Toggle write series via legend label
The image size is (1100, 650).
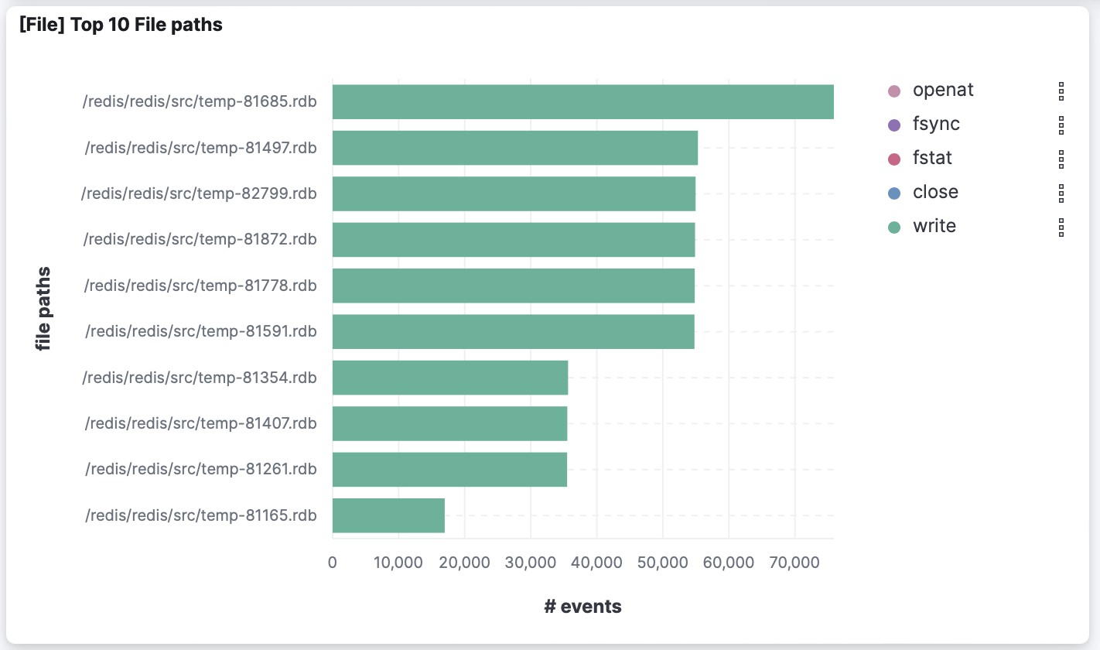(934, 226)
